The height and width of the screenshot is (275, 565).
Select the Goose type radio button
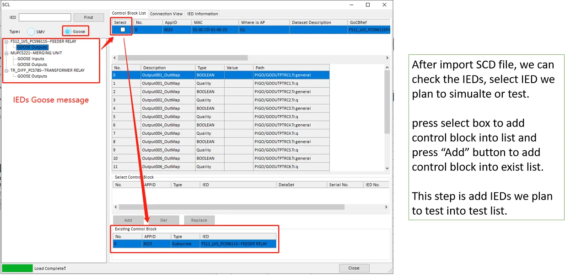point(68,32)
